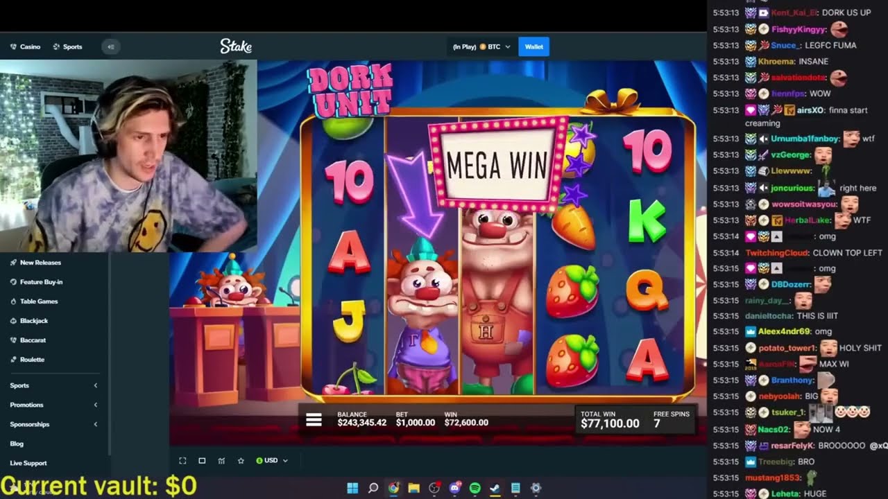
Task: Open the USD display currency dropdown
Action: point(272,460)
